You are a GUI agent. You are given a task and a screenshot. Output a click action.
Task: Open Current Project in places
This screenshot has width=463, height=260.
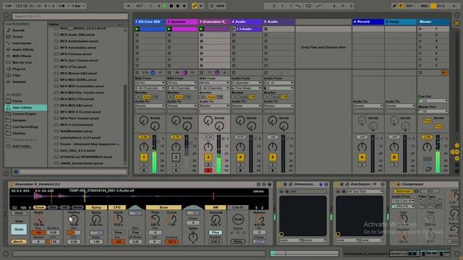click(24, 114)
